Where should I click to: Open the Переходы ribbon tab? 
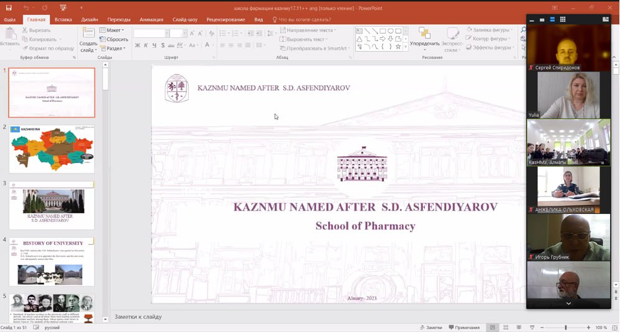point(119,19)
